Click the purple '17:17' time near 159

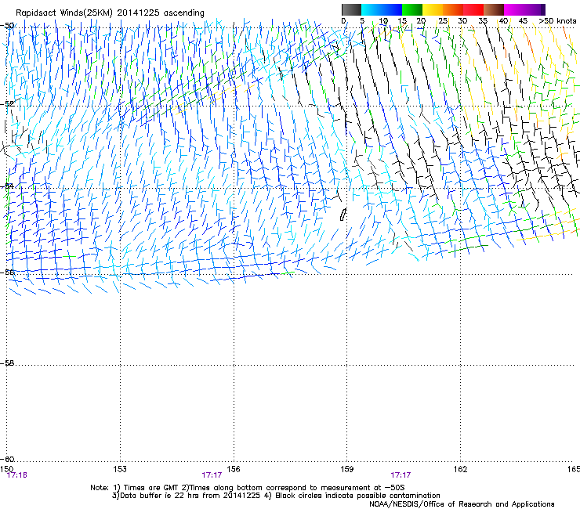(x=401, y=475)
